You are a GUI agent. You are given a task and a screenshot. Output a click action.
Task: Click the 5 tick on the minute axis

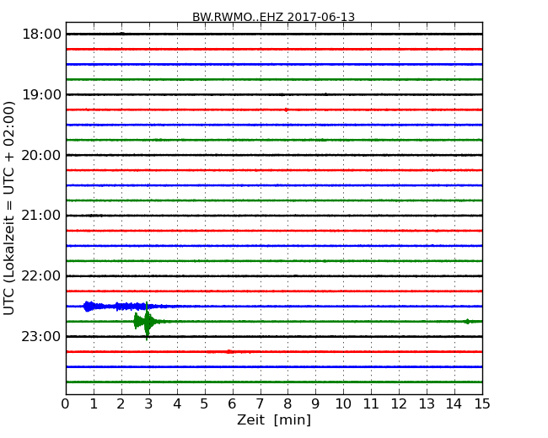205,403
